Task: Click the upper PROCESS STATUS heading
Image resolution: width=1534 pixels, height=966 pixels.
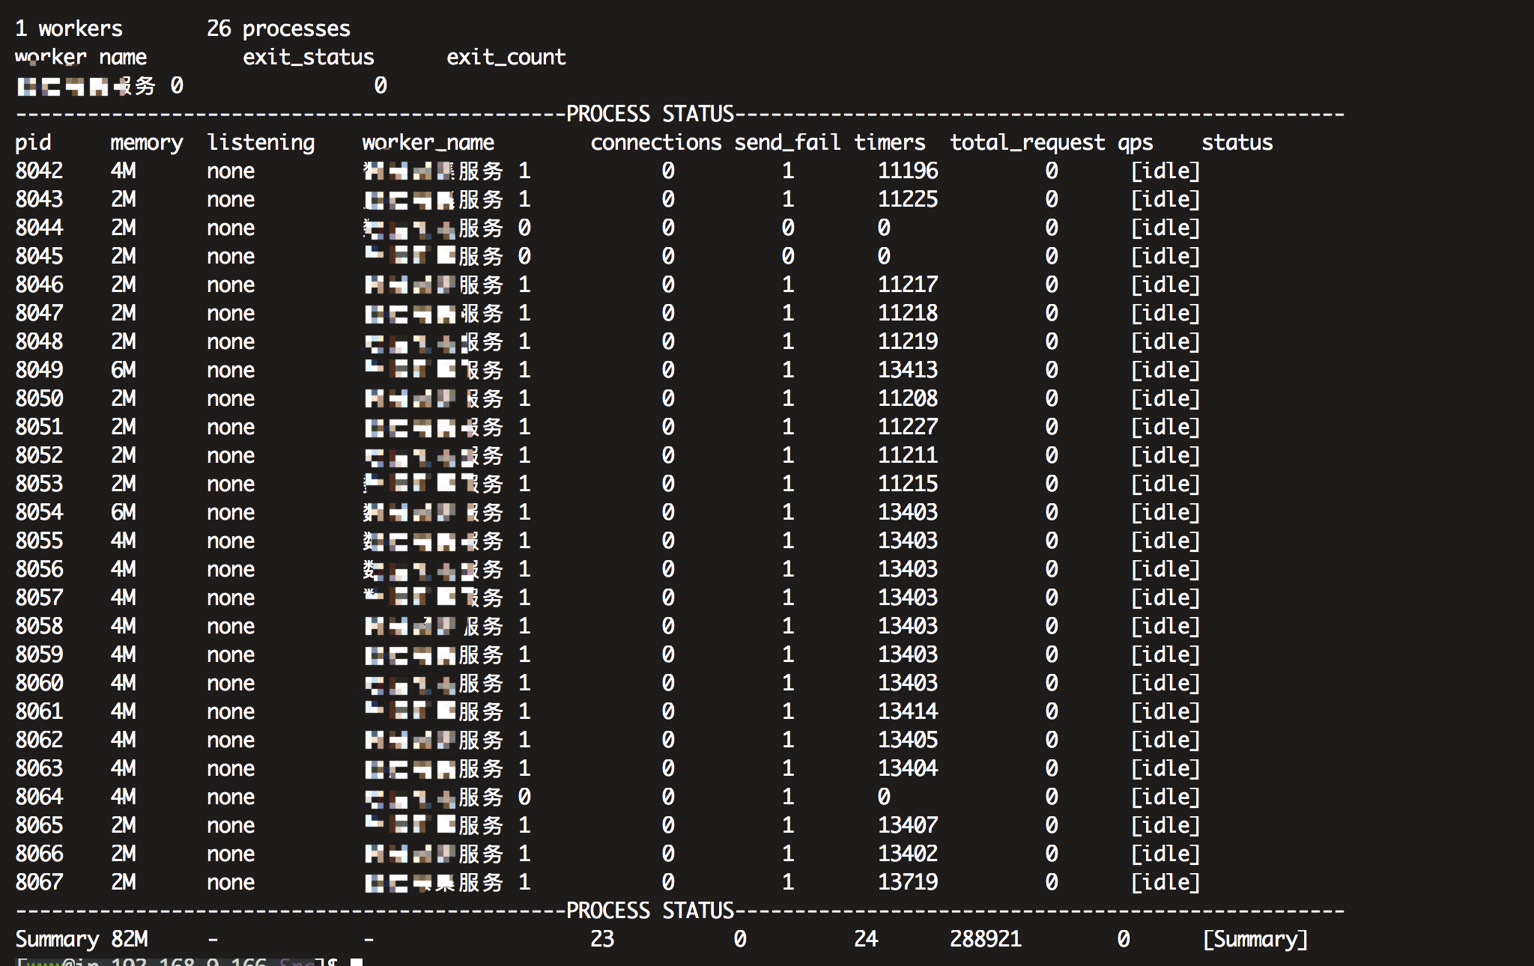Action: (650, 114)
